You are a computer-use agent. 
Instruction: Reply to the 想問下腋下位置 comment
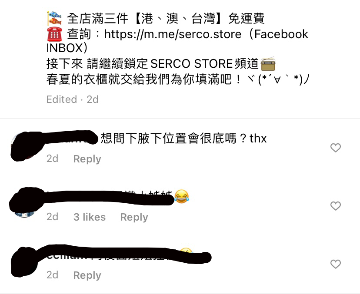click(87, 159)
